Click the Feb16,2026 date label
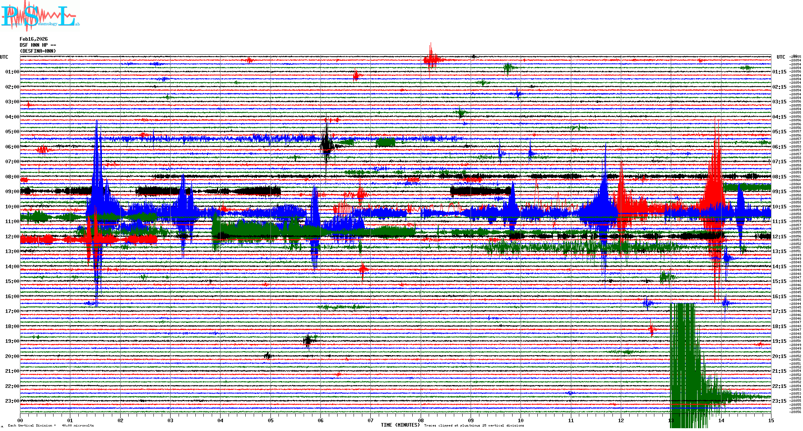Viewport: 803px width, 431px height. click(x=34, y=39)
